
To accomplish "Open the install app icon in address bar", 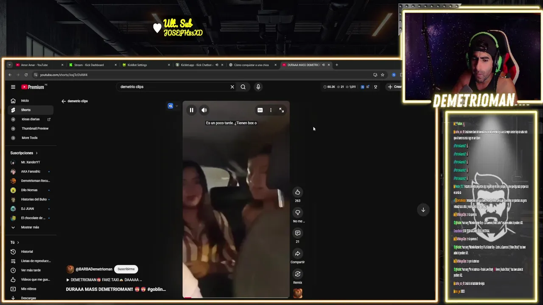I will pyautogui.click(x=375, y=75).
